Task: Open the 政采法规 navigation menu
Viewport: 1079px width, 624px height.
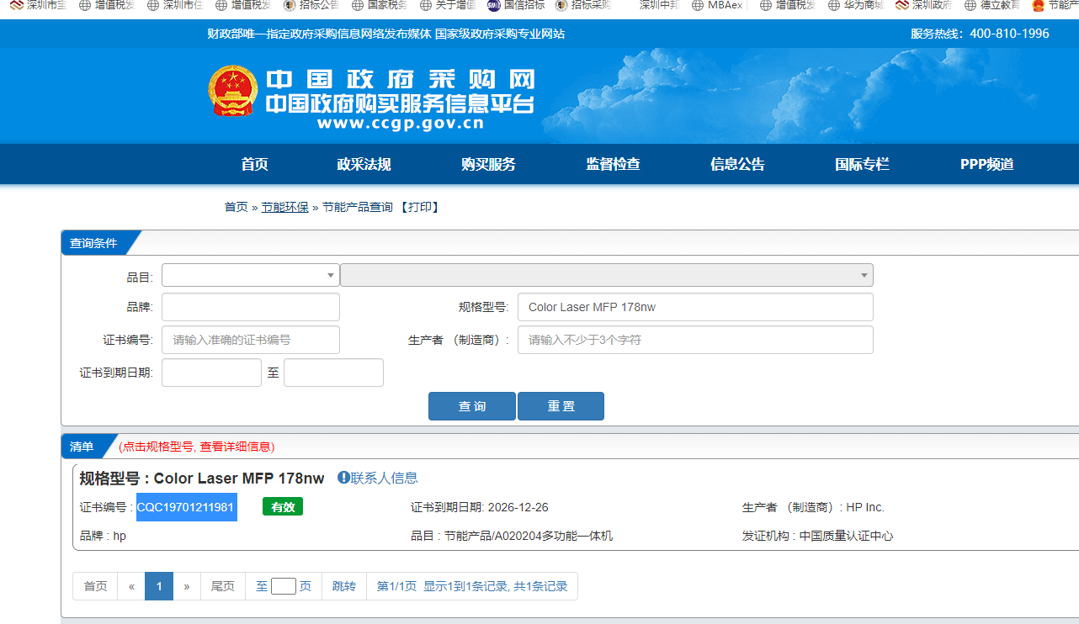Action: tap(364, 165)
